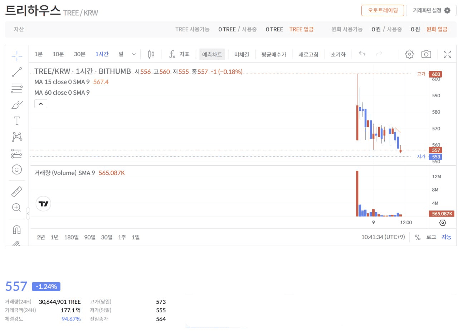
Task: Set chart range to 30일
Action: (107, 237)
